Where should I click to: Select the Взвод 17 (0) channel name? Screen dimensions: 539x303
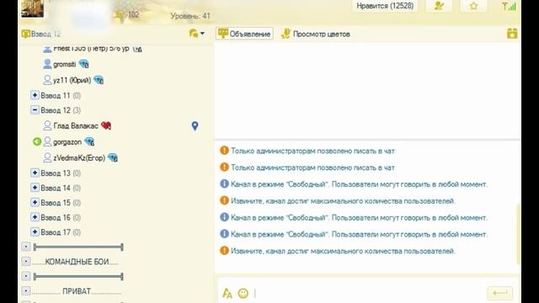pyautogui.click(x=61, y=232)
